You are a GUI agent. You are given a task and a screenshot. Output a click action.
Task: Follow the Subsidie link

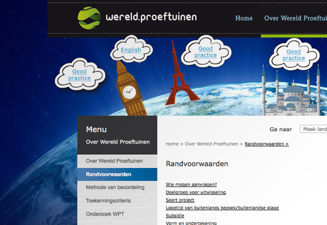tap(175, 216)
